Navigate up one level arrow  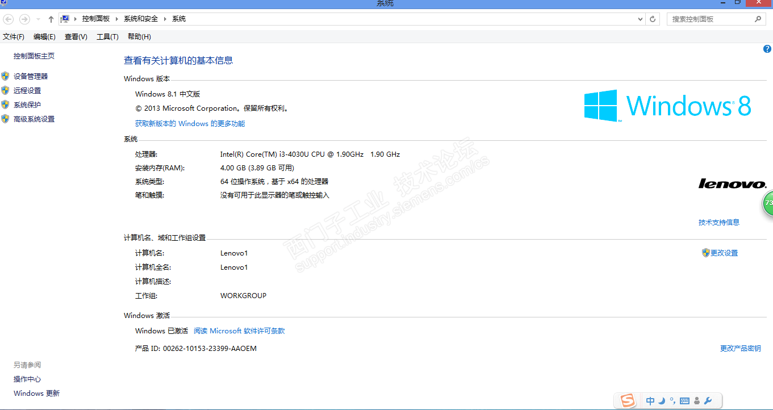[x=51, y=19]
